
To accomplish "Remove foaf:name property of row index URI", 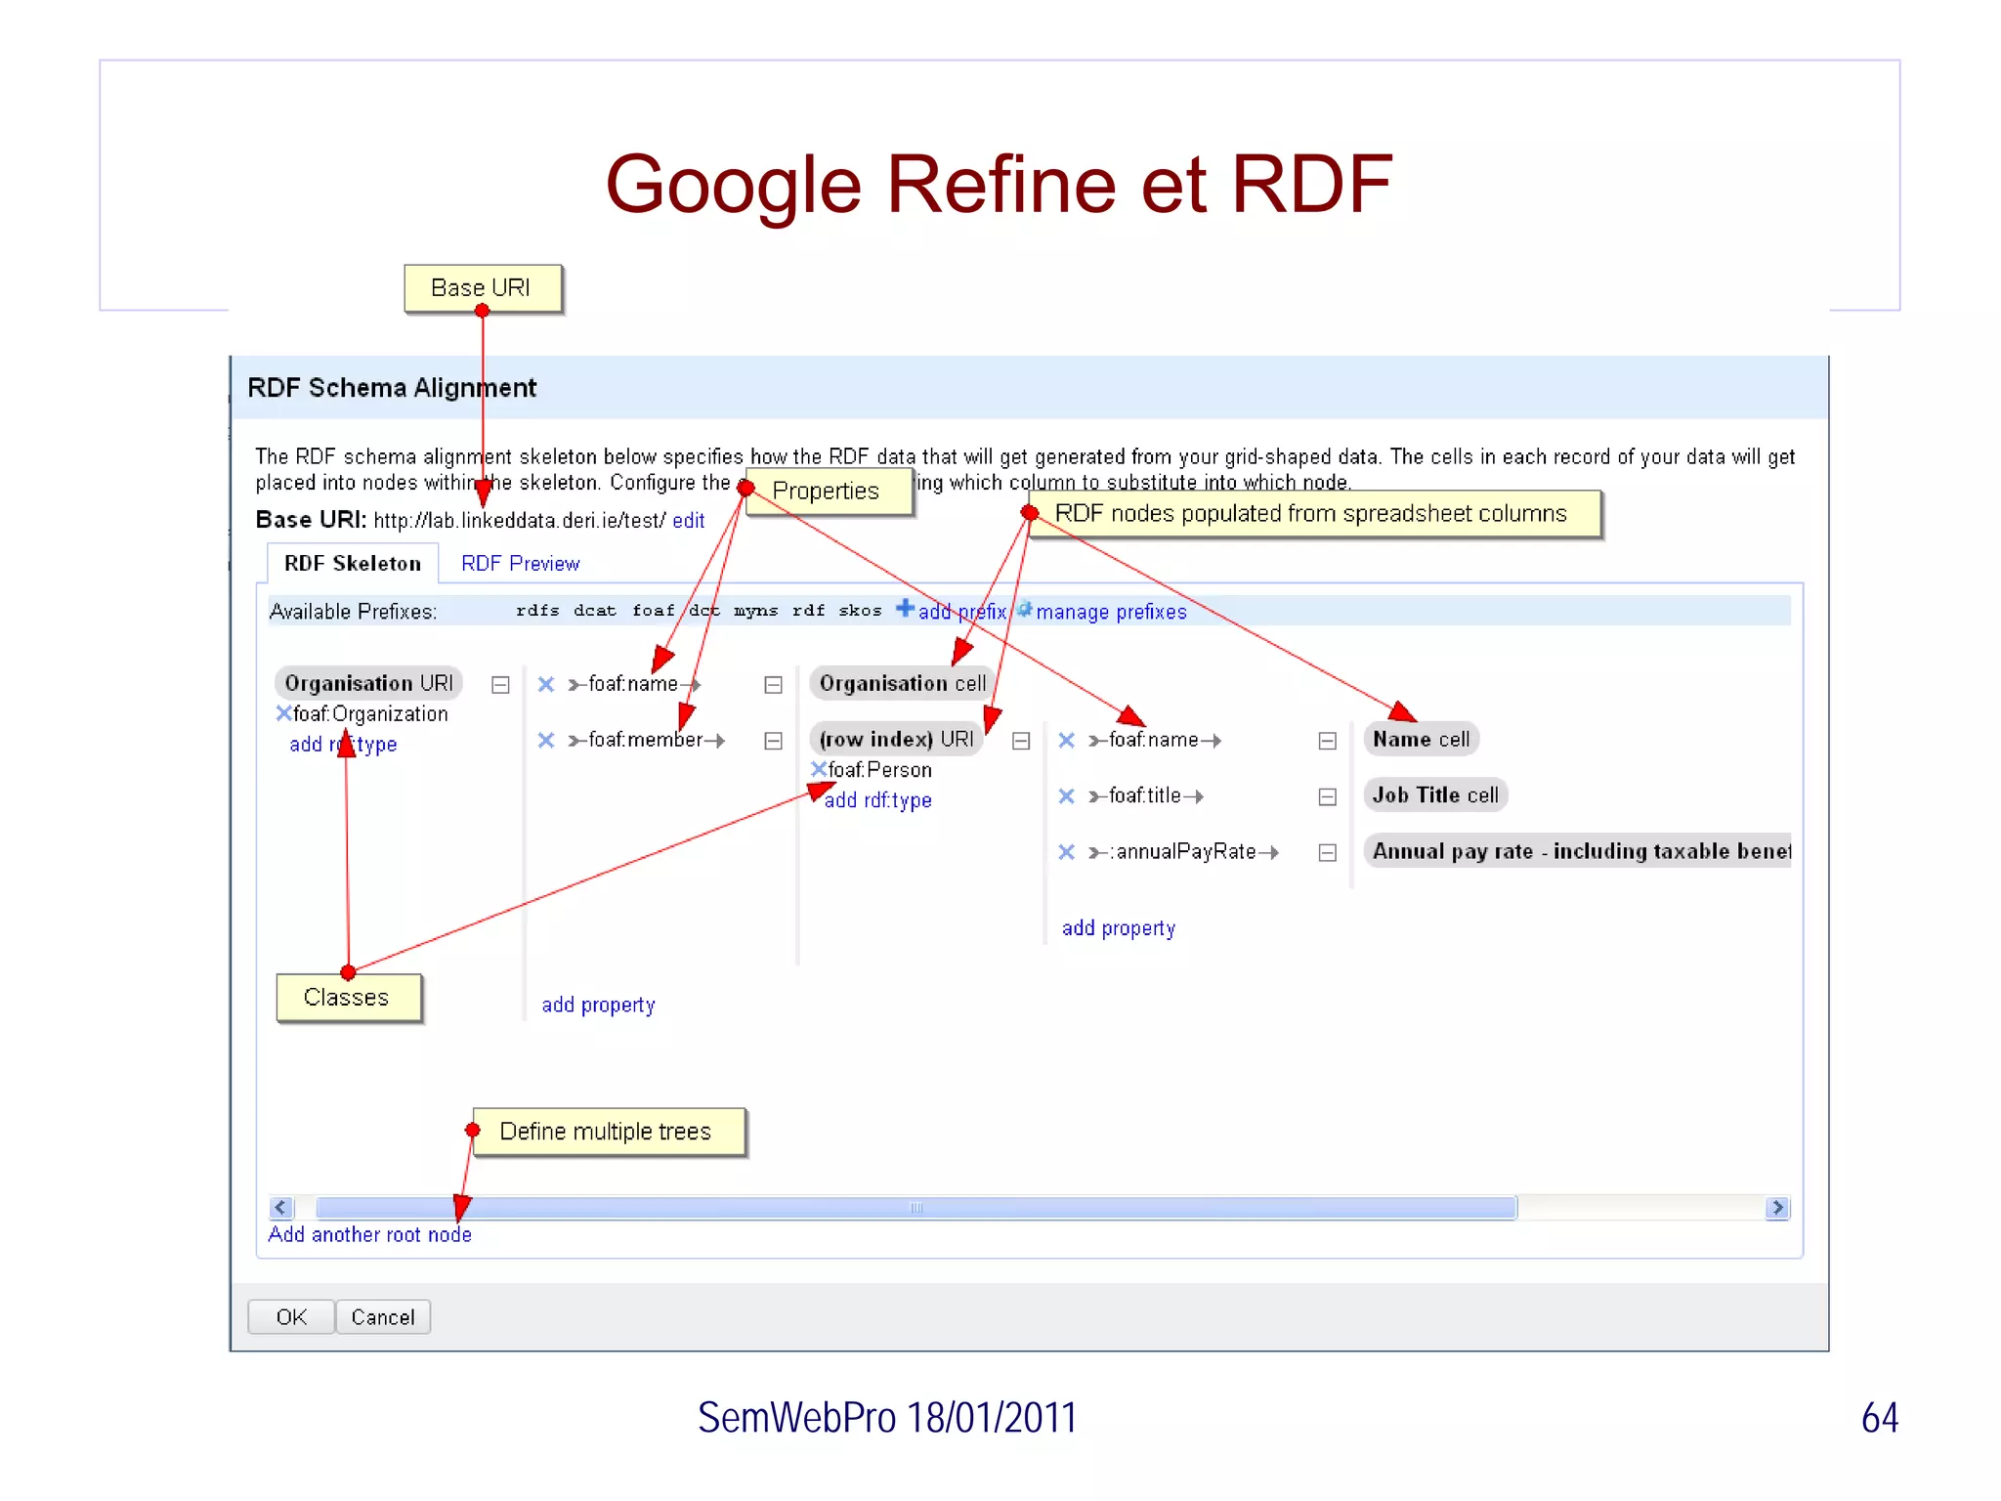I will (x=1067, y=741).
